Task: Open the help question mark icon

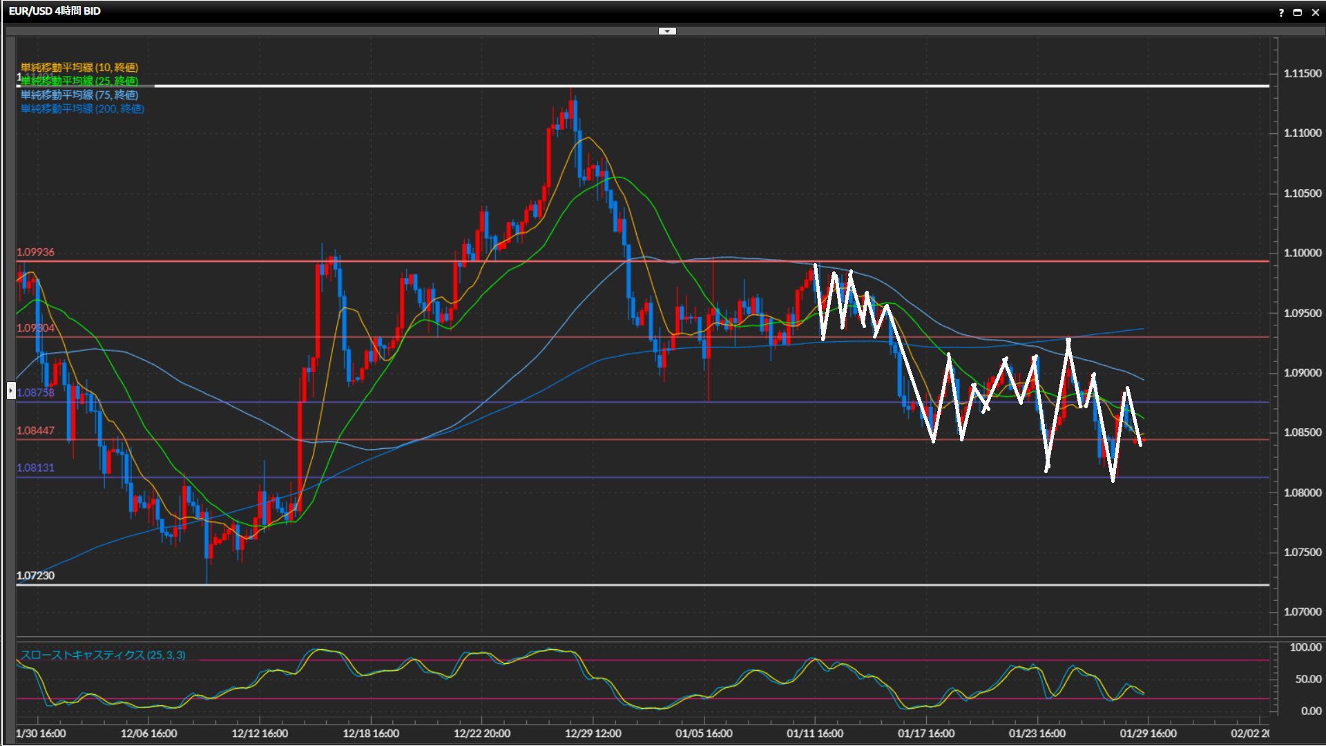Action: coord(1281,12)
